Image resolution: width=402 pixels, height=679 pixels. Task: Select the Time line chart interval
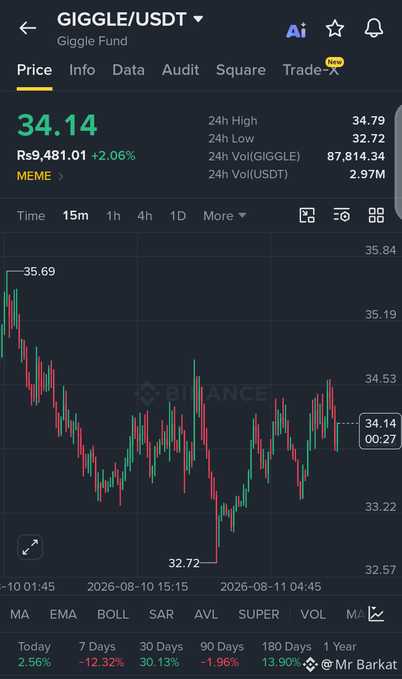[x=31, y=216]
